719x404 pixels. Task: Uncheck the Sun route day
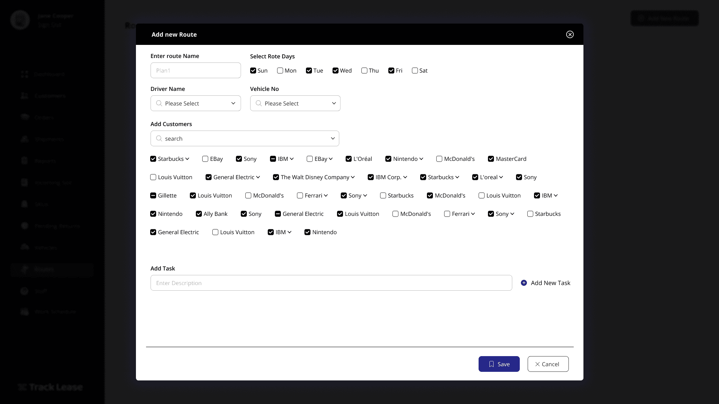[253, 71]
